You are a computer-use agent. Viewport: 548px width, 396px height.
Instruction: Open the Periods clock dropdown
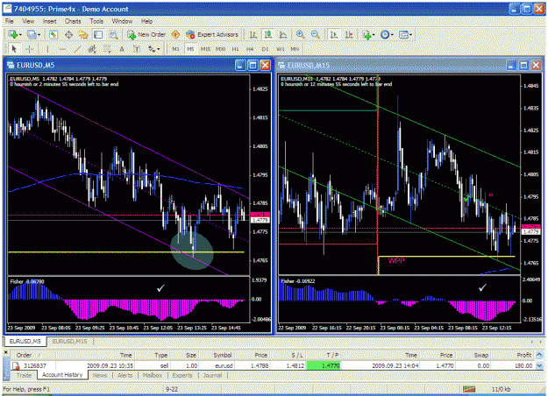pyautogui.click(x=387, y=34)
